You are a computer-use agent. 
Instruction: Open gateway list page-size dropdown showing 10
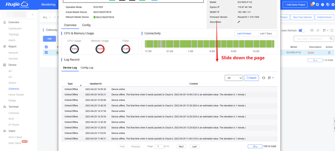pos(315,60)
